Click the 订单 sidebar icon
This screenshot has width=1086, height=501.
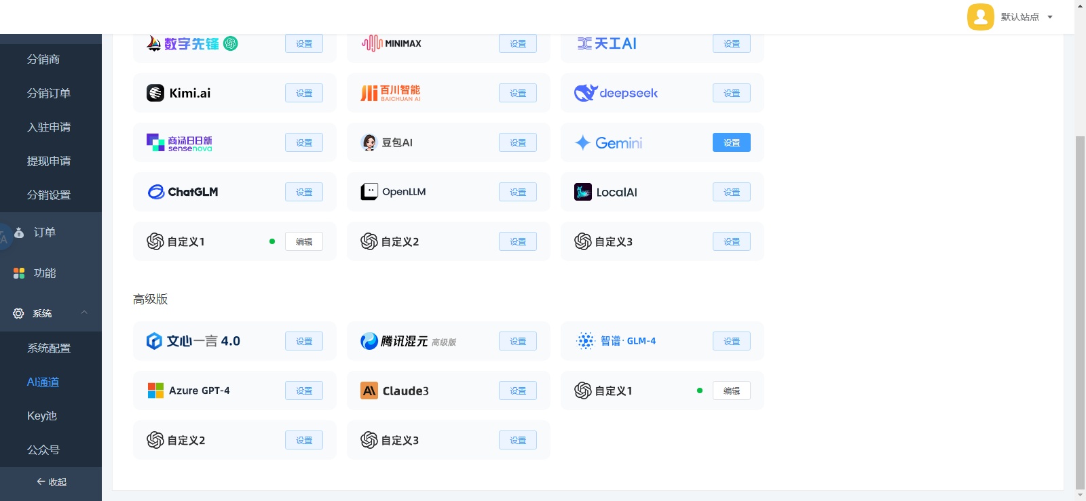click(20, 233)
